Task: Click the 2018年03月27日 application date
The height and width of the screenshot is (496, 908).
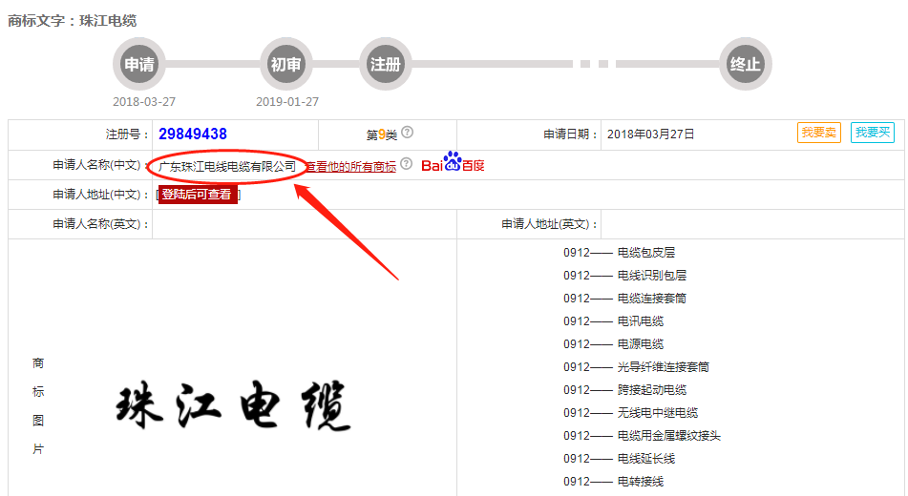Action: 651,134
